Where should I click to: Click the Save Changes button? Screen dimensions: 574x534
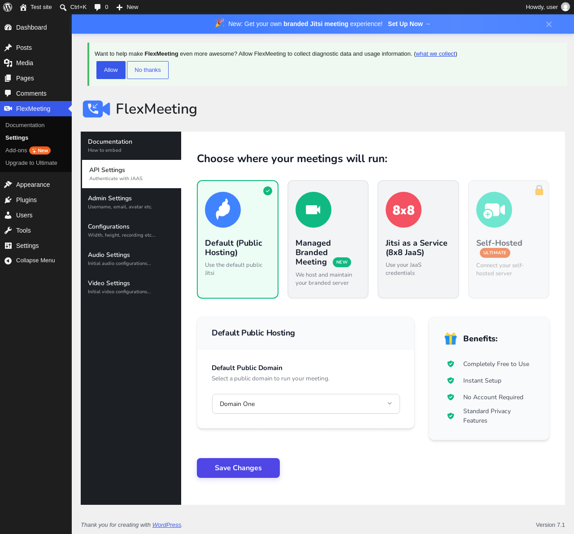[x=238, y=468]
